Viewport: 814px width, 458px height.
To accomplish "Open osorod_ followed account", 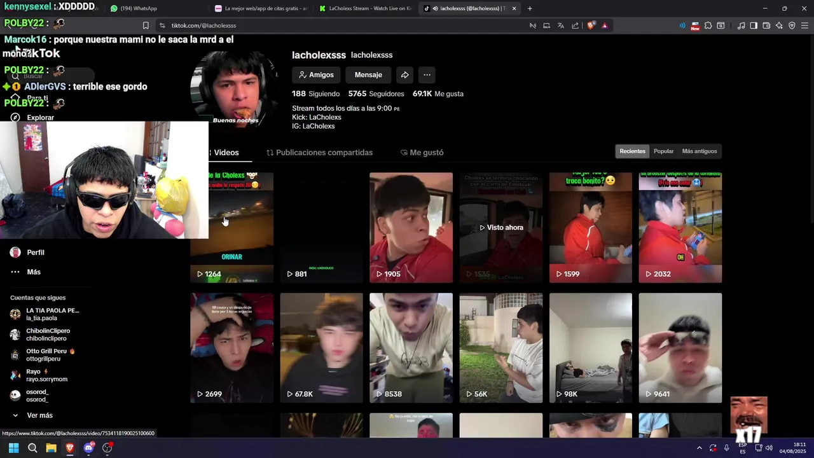I will [x=29, y=396].
